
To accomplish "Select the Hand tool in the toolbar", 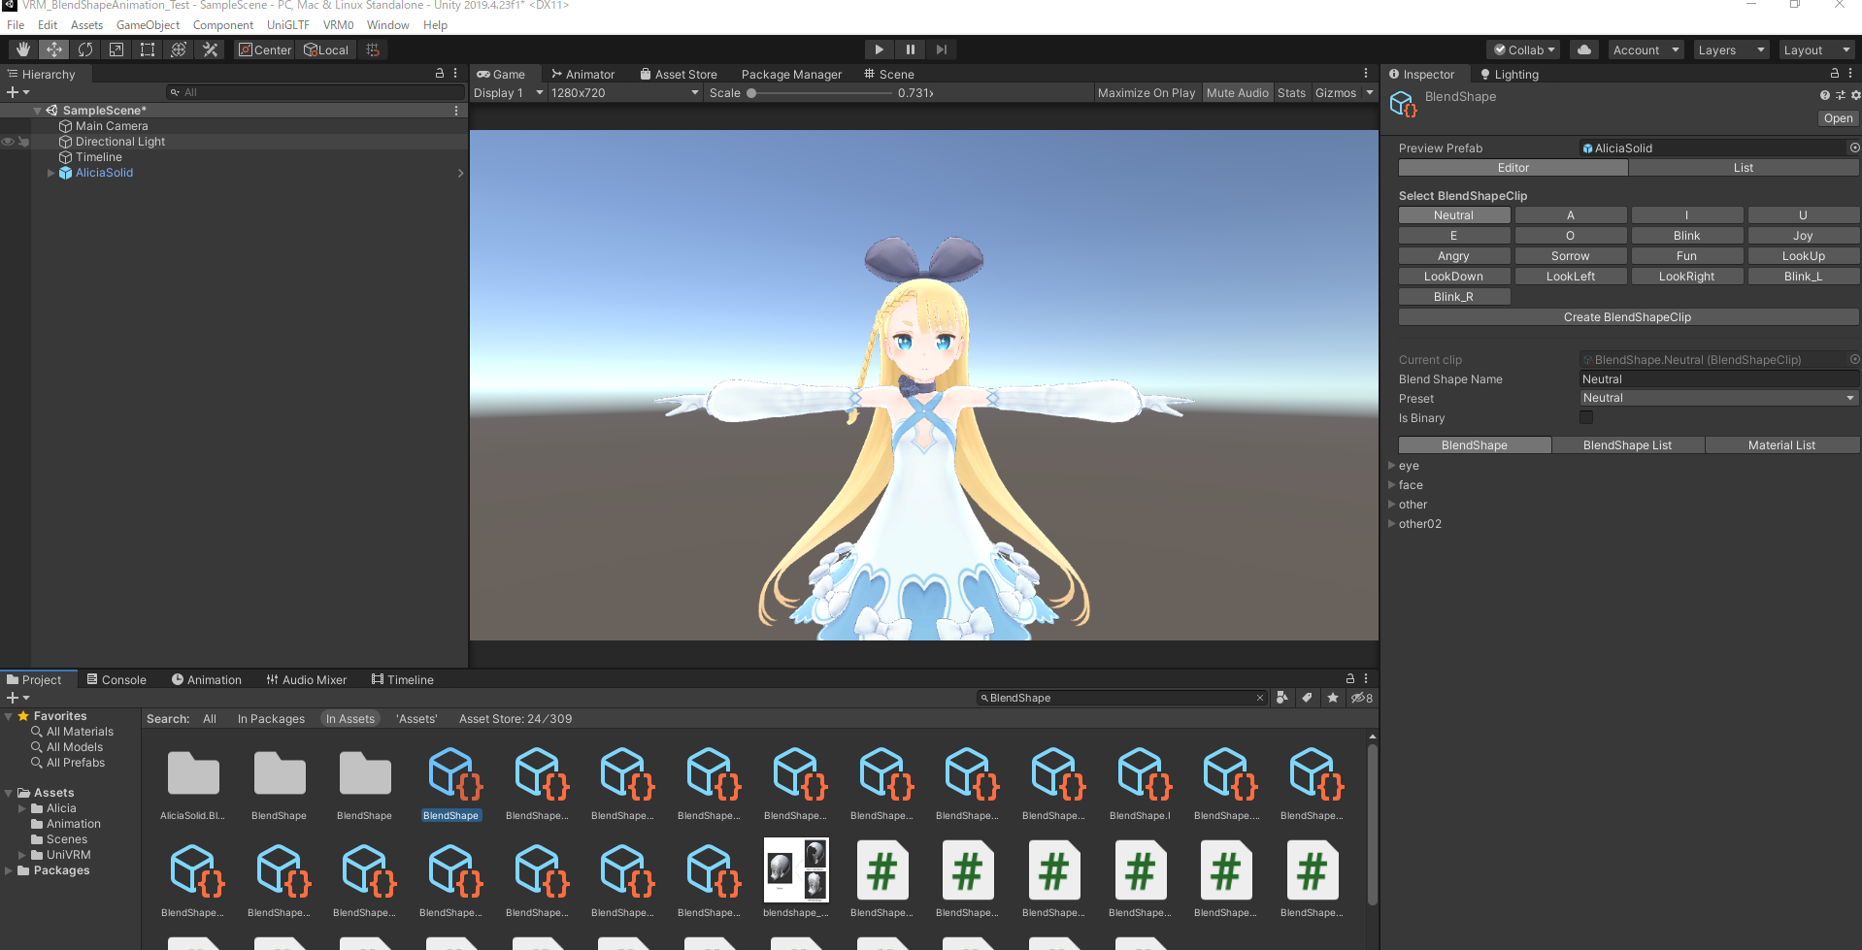I will pos(22,49).
